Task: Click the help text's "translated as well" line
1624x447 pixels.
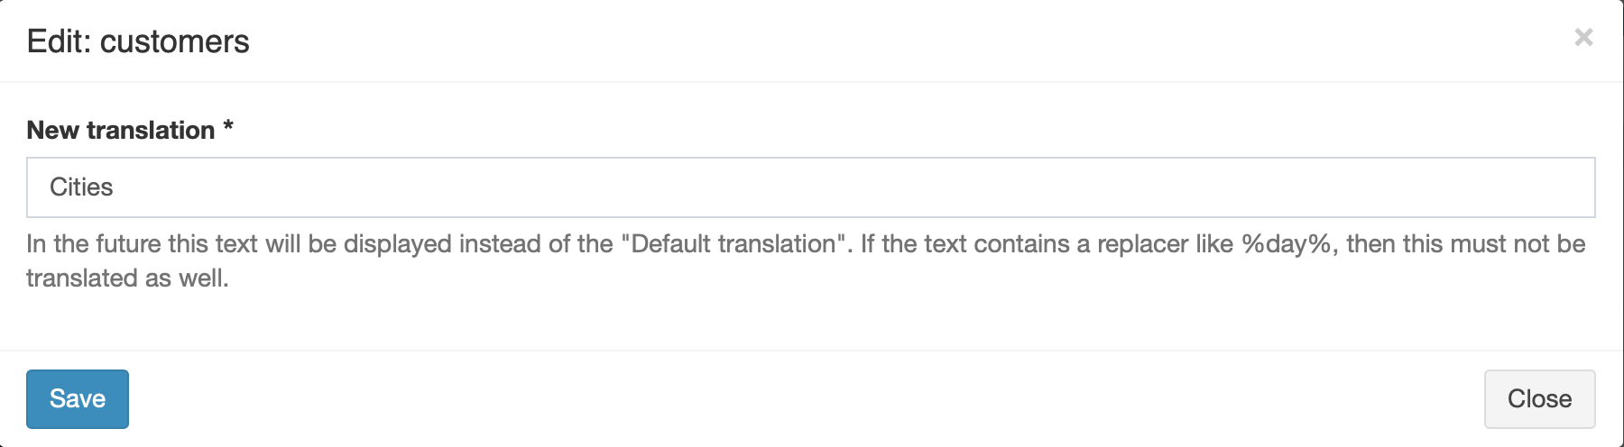Action: tap(127, 278)
